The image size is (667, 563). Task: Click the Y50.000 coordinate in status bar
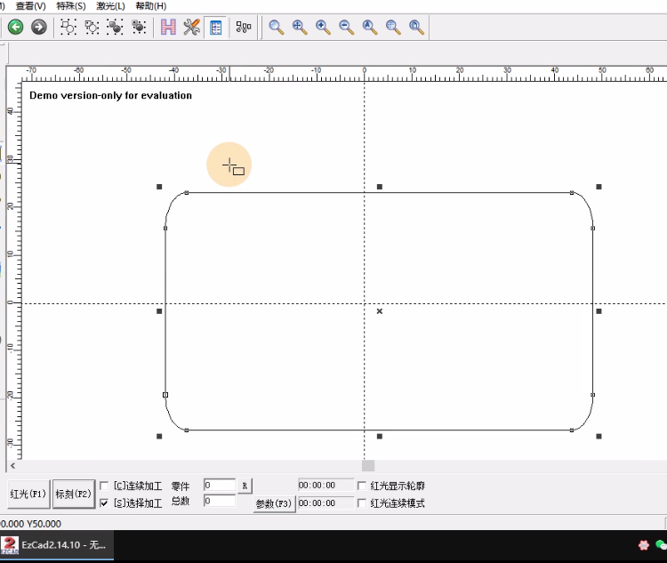pos(44,524)
